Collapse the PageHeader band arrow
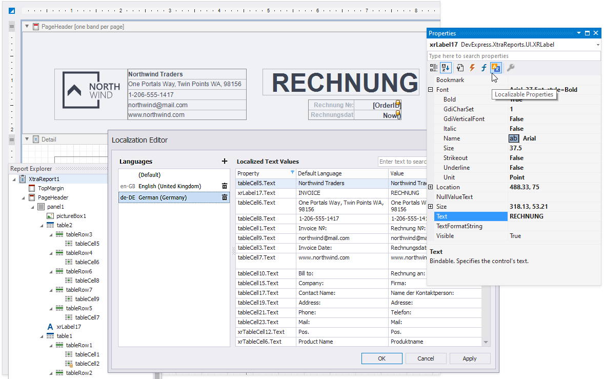The height and width of the screenshot is (379, 604). click(x=27, y=26)
